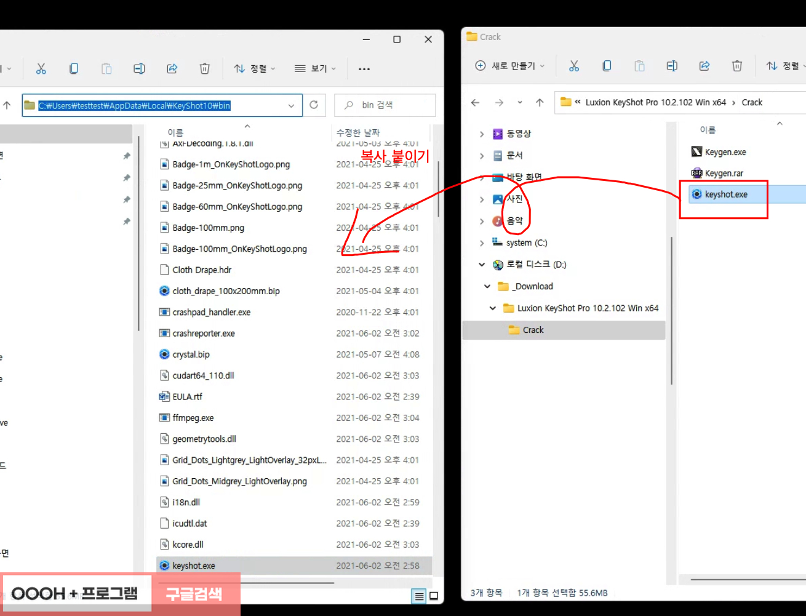Expand 동영상 tree node

[x=482, y=134]
